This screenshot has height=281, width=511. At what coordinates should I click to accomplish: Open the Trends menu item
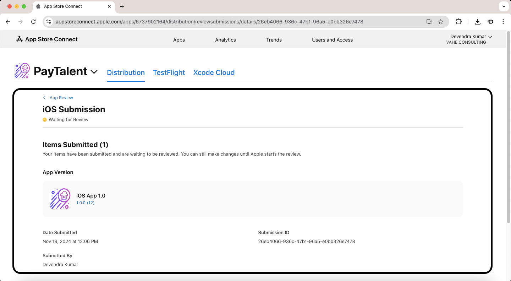[274, 40]
